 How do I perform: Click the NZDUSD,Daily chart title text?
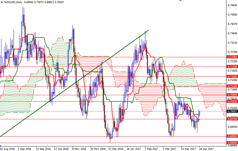(13, 2)
